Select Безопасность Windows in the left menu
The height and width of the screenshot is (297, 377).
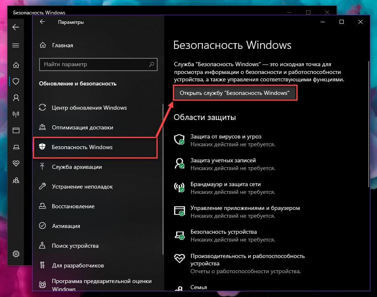point(95,147)
